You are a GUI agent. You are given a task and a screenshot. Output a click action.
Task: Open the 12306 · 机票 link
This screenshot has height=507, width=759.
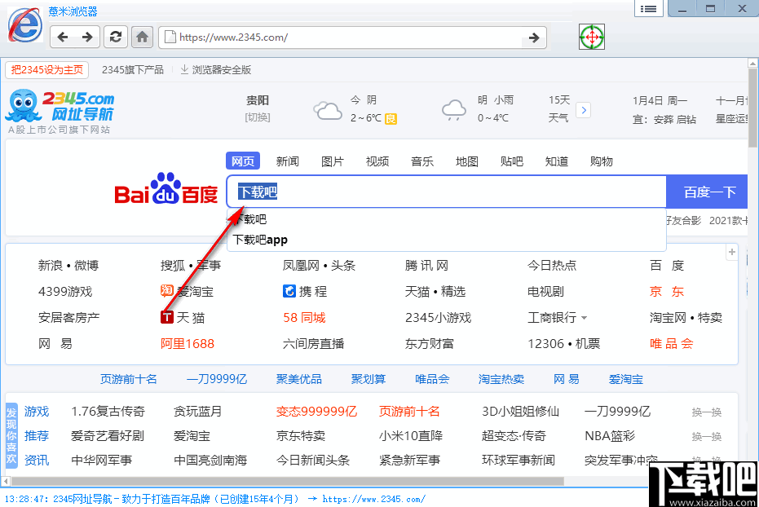[x=564, y=343]
